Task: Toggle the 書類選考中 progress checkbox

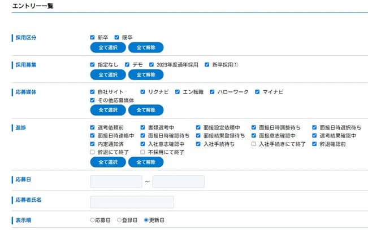Action: click(x=142, y=128)
